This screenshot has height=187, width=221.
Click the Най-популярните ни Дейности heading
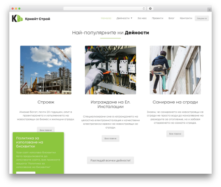tap(110, 33)
